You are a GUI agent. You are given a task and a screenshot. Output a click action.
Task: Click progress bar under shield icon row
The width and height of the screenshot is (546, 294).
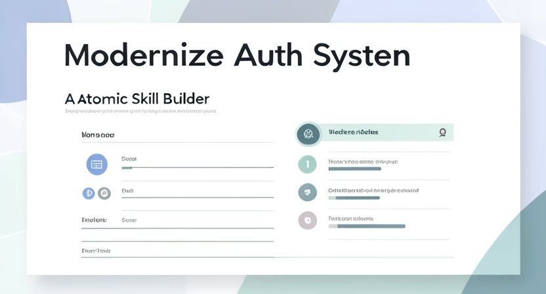367,226
